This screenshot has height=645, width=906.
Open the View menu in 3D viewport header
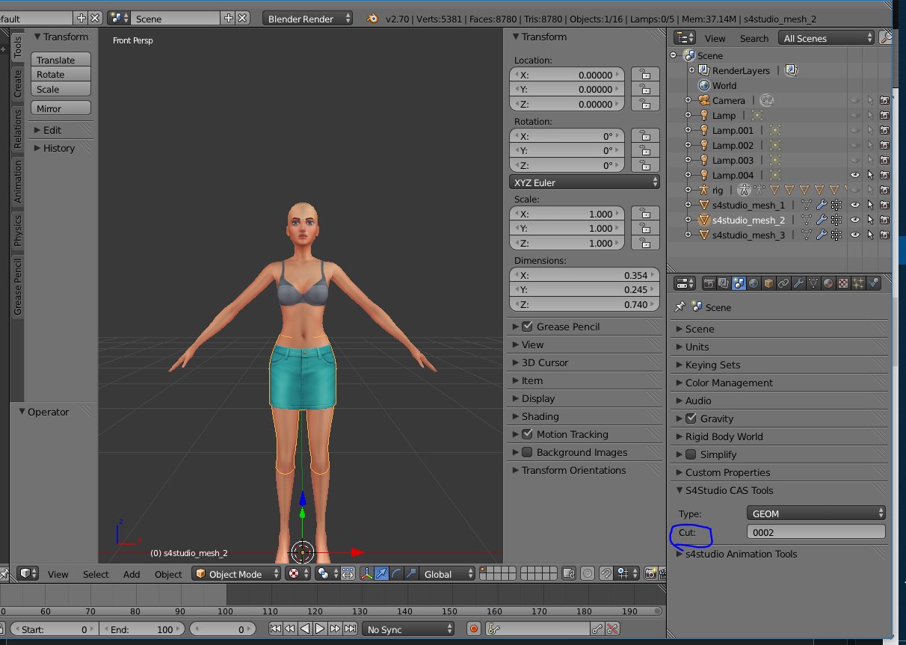pos(58,574)
